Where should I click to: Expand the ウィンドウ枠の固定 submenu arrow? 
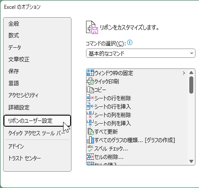184,73
